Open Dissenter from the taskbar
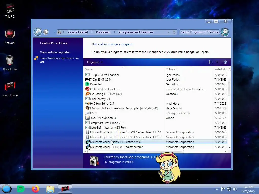The width and height of the screenshot is (259, 194). [21, 189]
